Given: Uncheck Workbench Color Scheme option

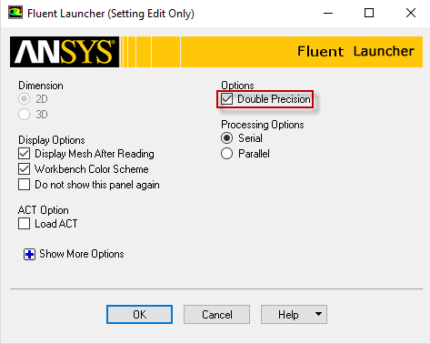Looking at the screenshot, I should 24,169.
